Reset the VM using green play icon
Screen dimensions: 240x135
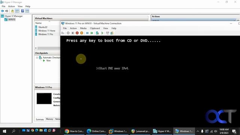click(x=92, y=33)
